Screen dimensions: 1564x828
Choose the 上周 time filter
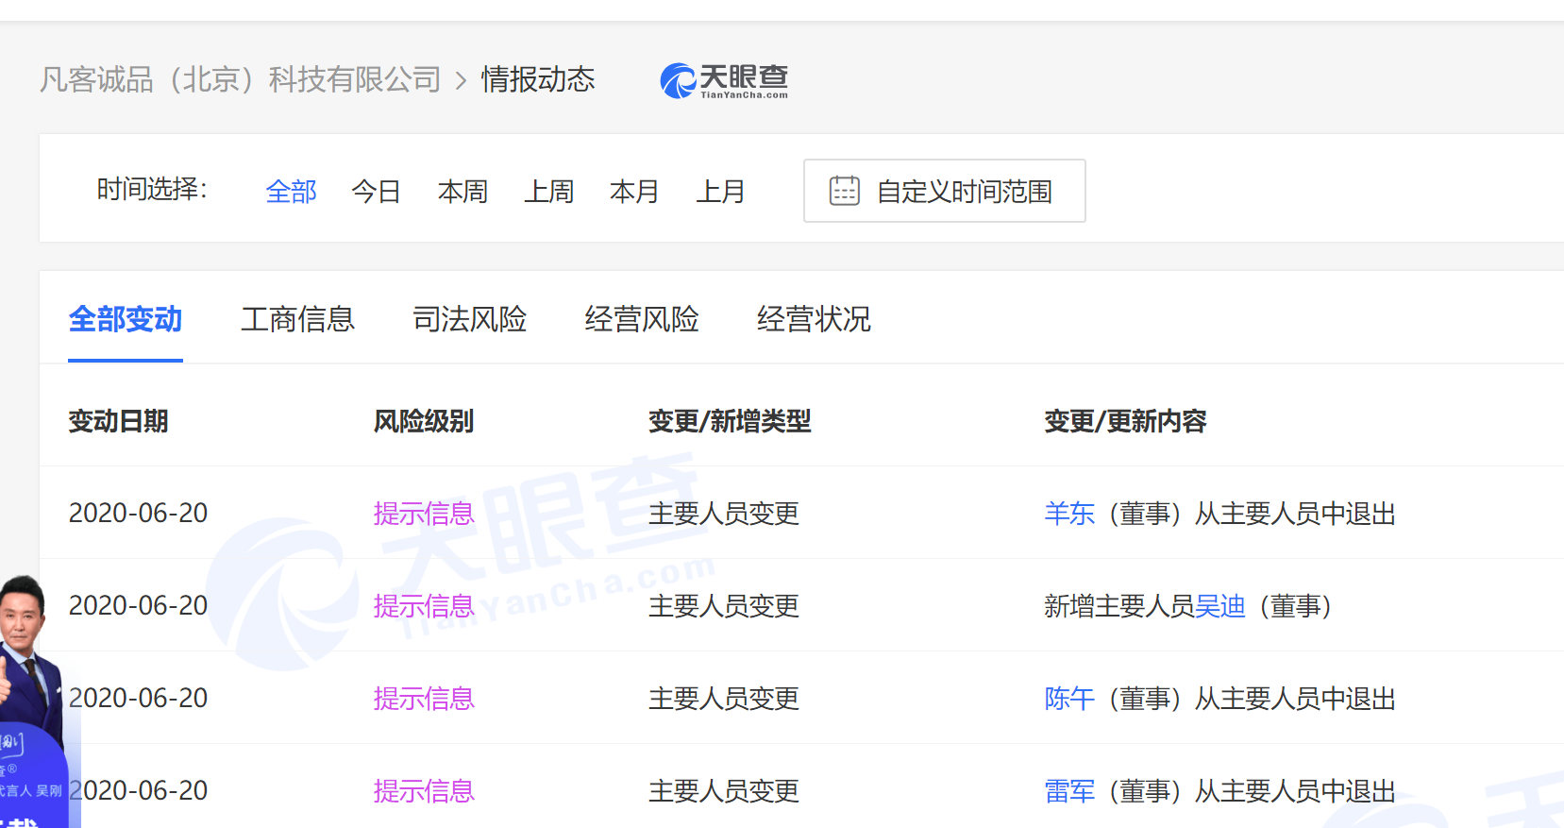[x=548, y=192]
